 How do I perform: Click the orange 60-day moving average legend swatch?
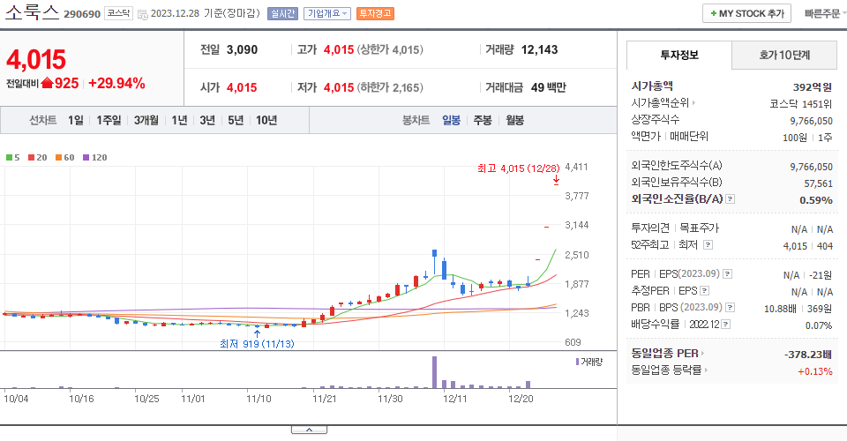tap(58, 158)
